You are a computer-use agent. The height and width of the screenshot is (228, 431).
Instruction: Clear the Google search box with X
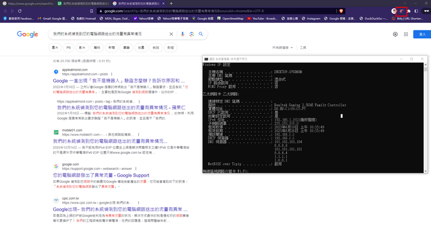pos(171,34)
